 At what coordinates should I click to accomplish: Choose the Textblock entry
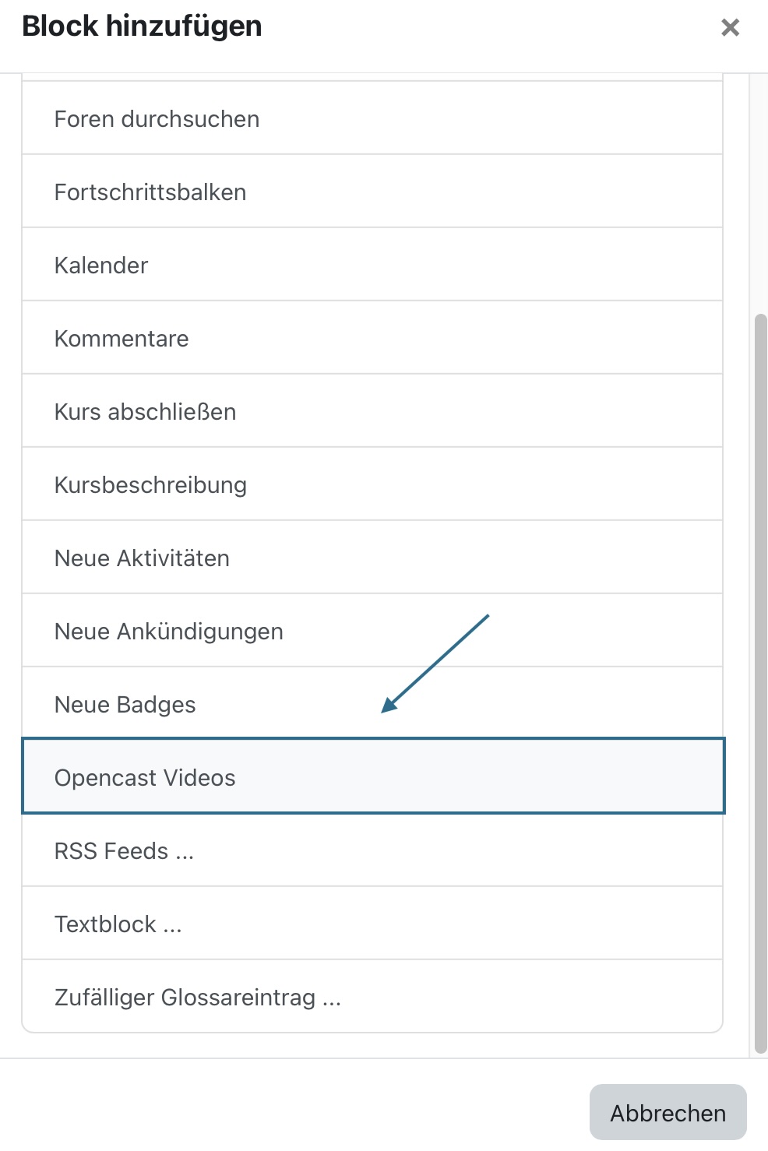click(372, 924)
